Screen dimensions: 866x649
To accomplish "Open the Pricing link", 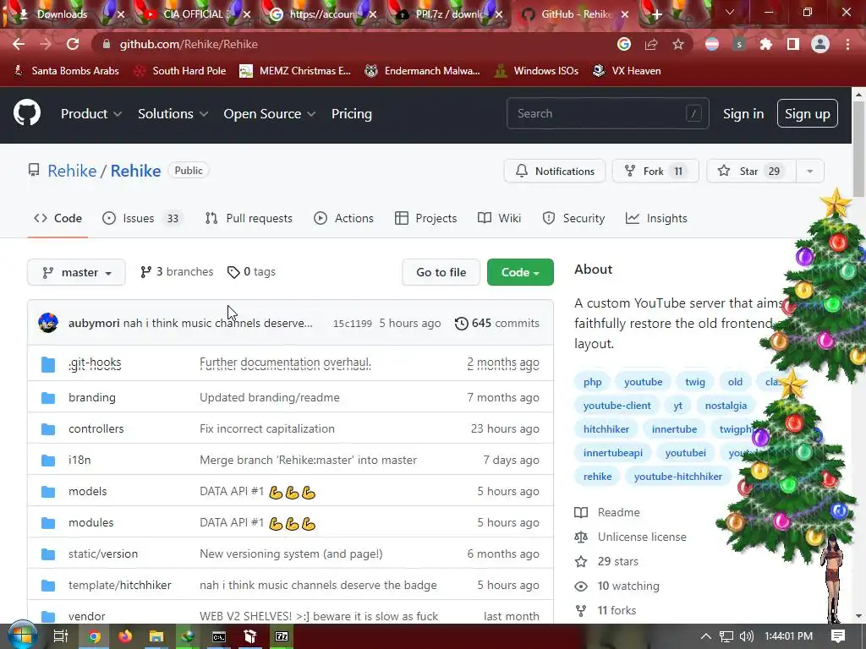I will tap(352, 114).
